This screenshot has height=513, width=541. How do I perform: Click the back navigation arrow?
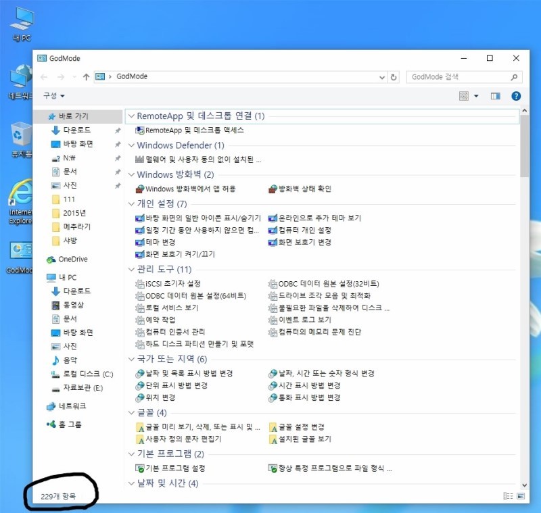(x=44, y=77)
